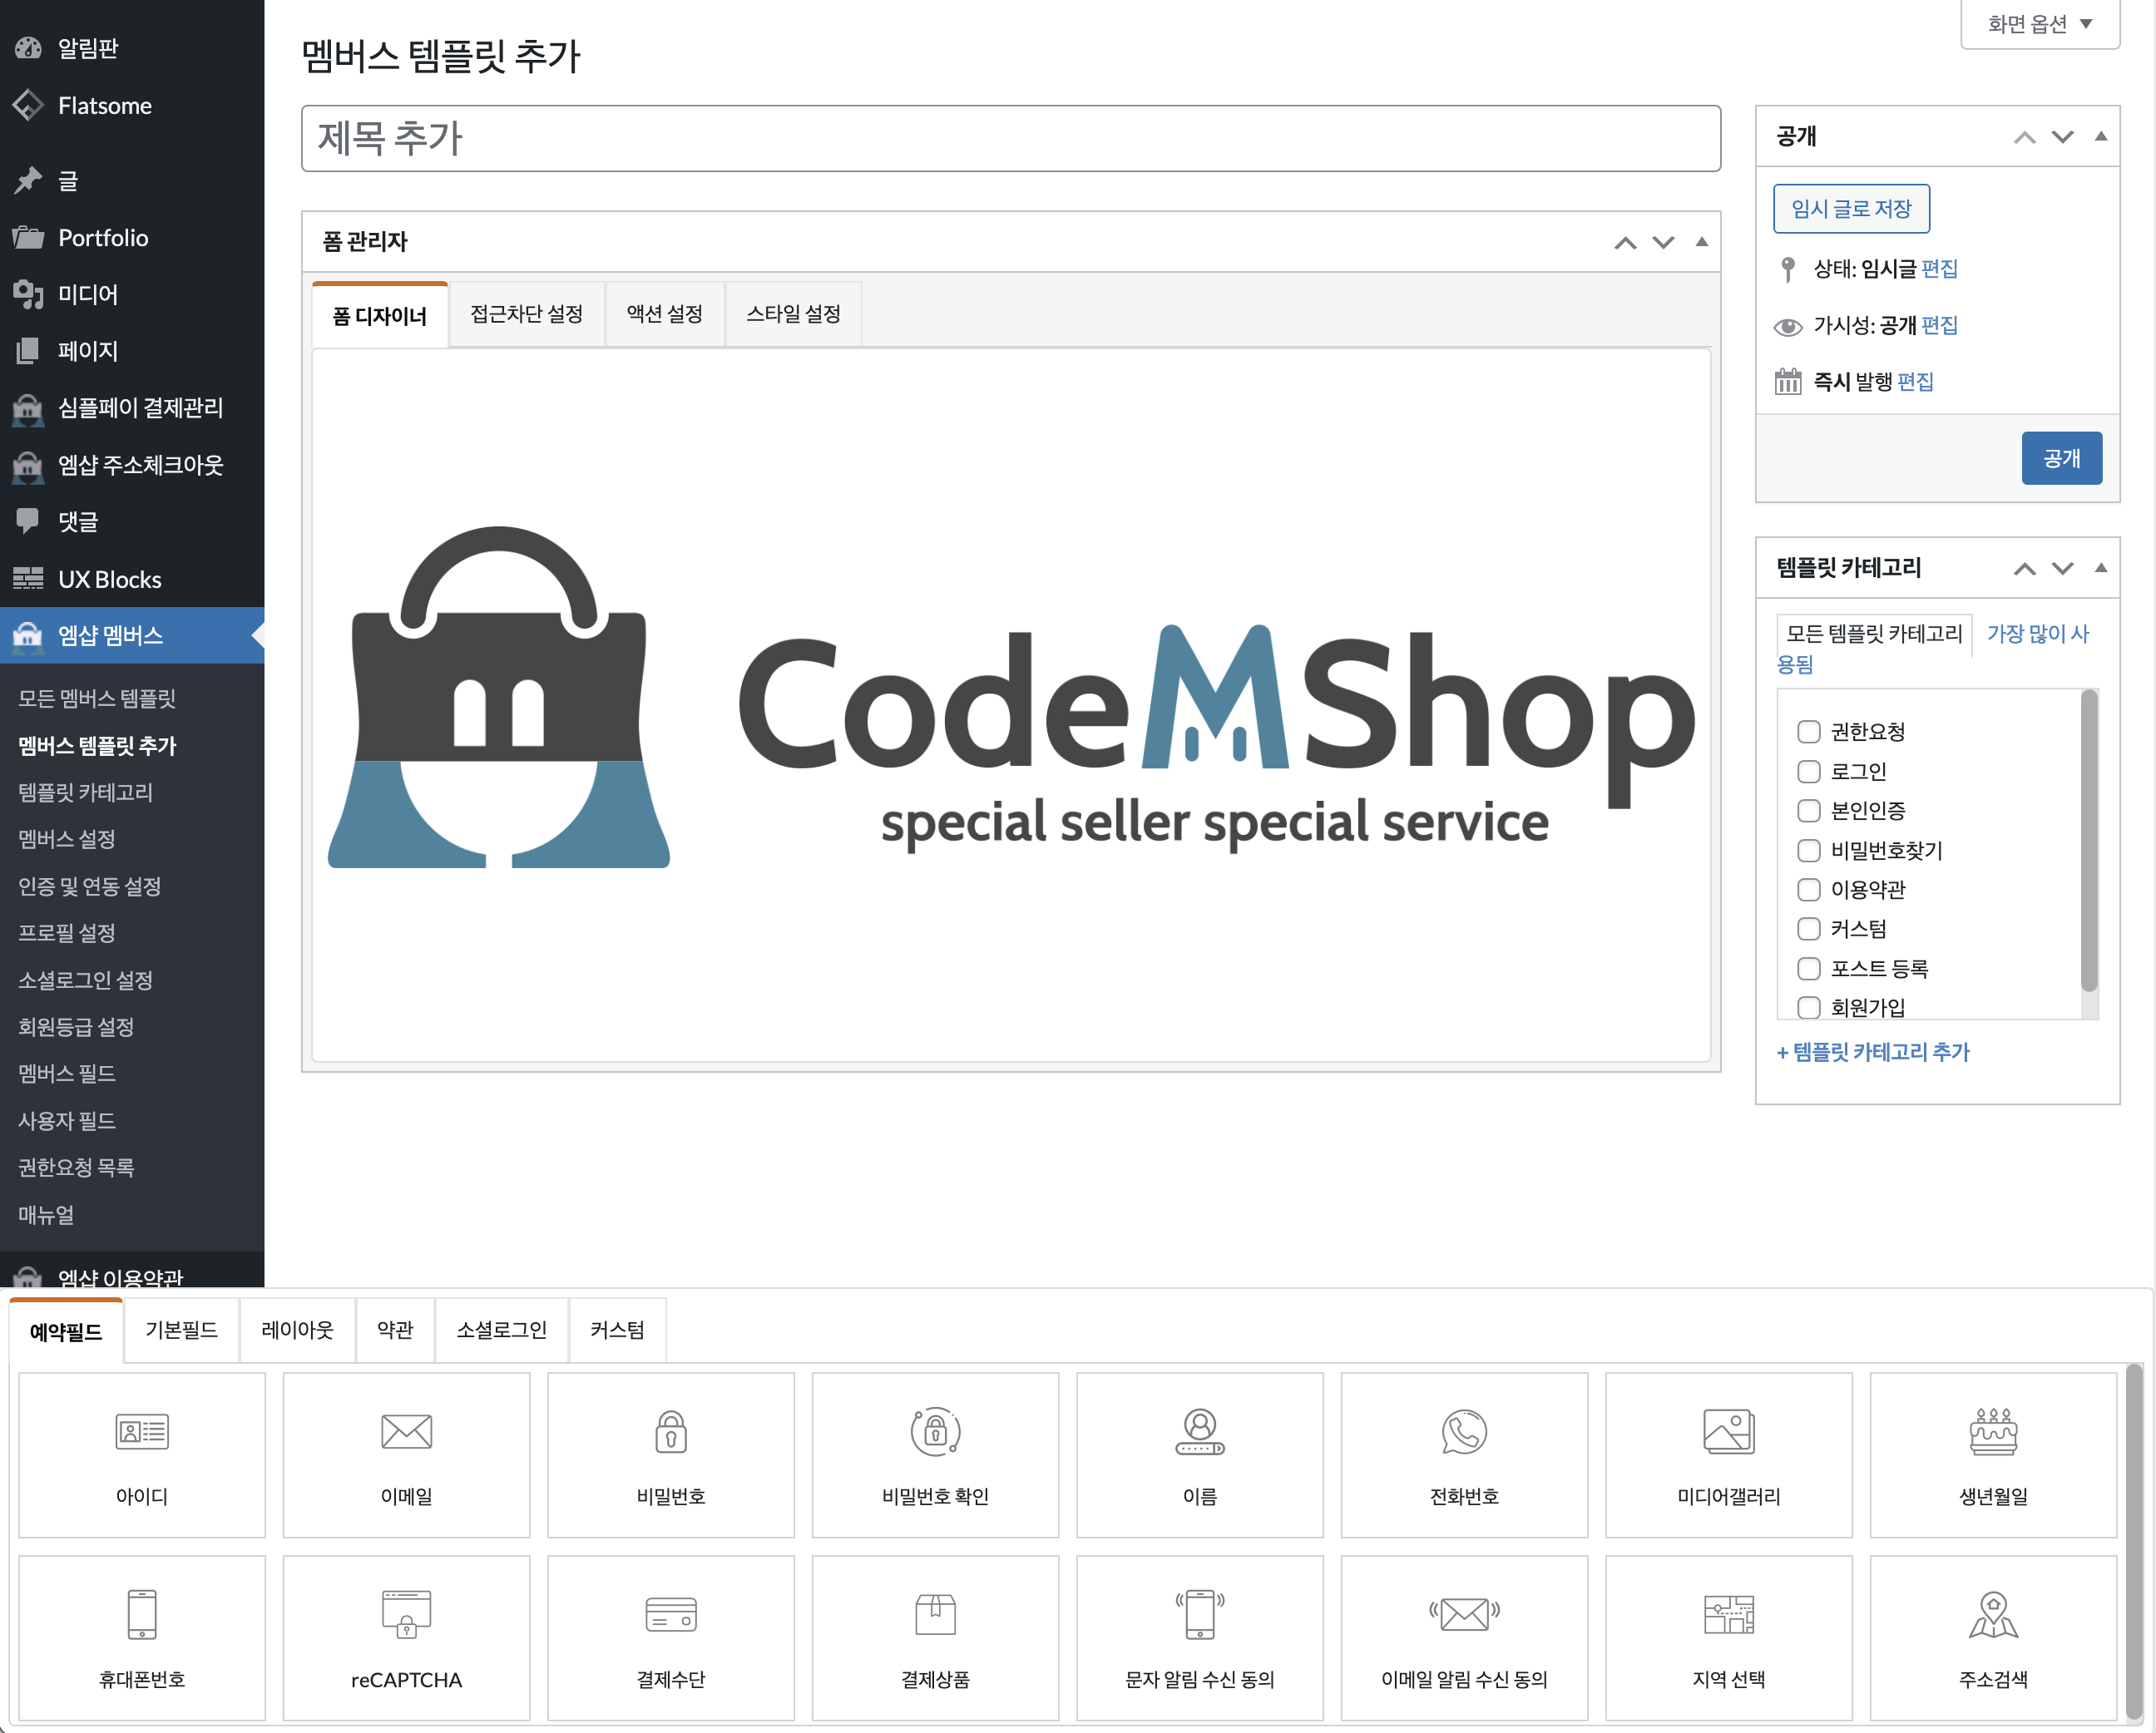Check the 권한요청 category

point(1808,732)
